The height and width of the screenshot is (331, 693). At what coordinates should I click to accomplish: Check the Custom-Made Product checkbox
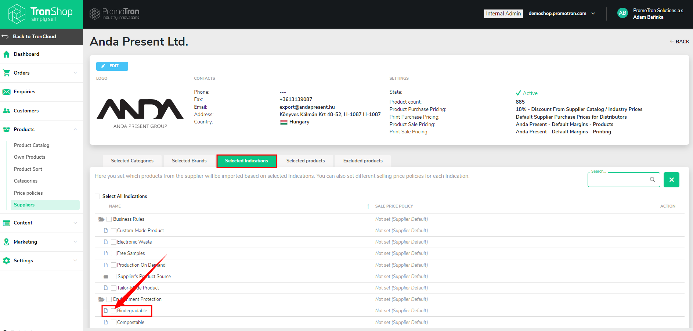114,231
